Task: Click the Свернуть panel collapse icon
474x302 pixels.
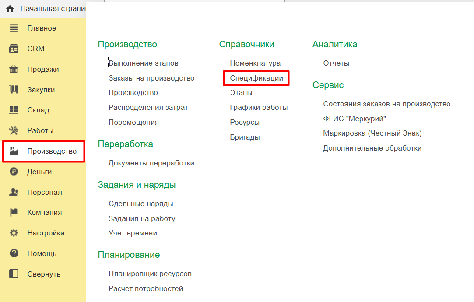Action: 14,274
